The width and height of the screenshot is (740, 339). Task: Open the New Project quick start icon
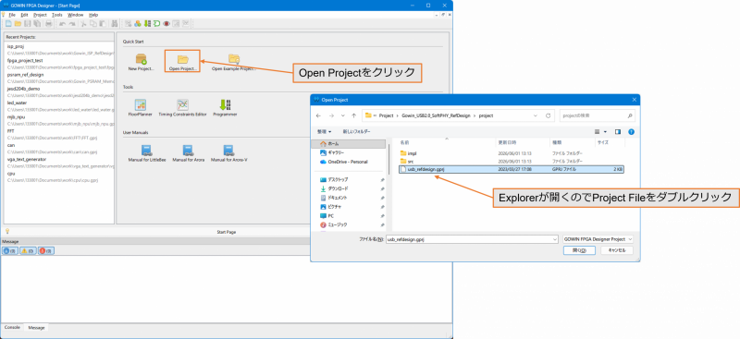141,62
